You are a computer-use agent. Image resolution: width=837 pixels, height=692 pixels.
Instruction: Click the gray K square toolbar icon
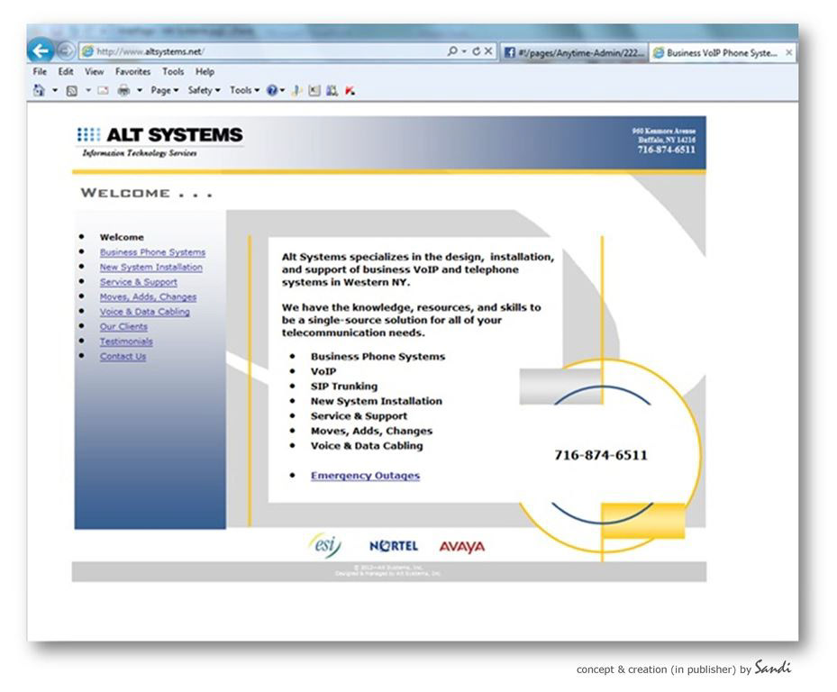coord(314,90)
